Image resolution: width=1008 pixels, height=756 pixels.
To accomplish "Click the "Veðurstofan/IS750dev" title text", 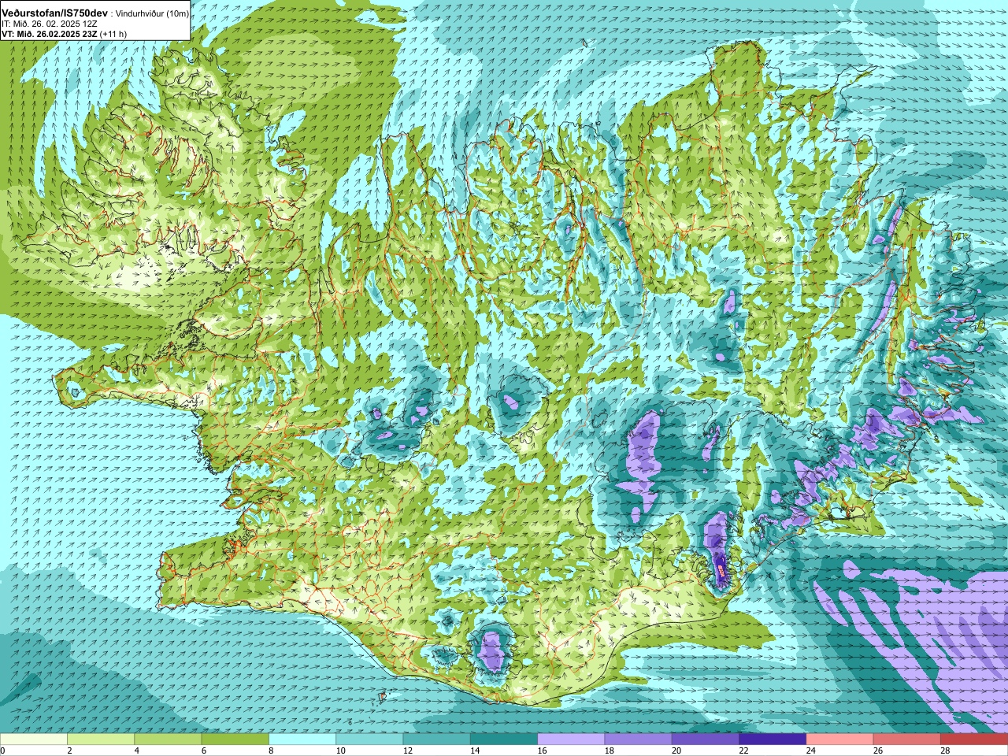I will (55, 13).
